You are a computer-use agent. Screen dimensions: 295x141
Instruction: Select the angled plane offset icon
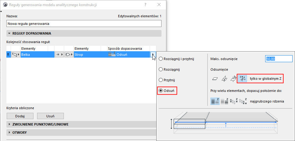(x=233, y=79)
